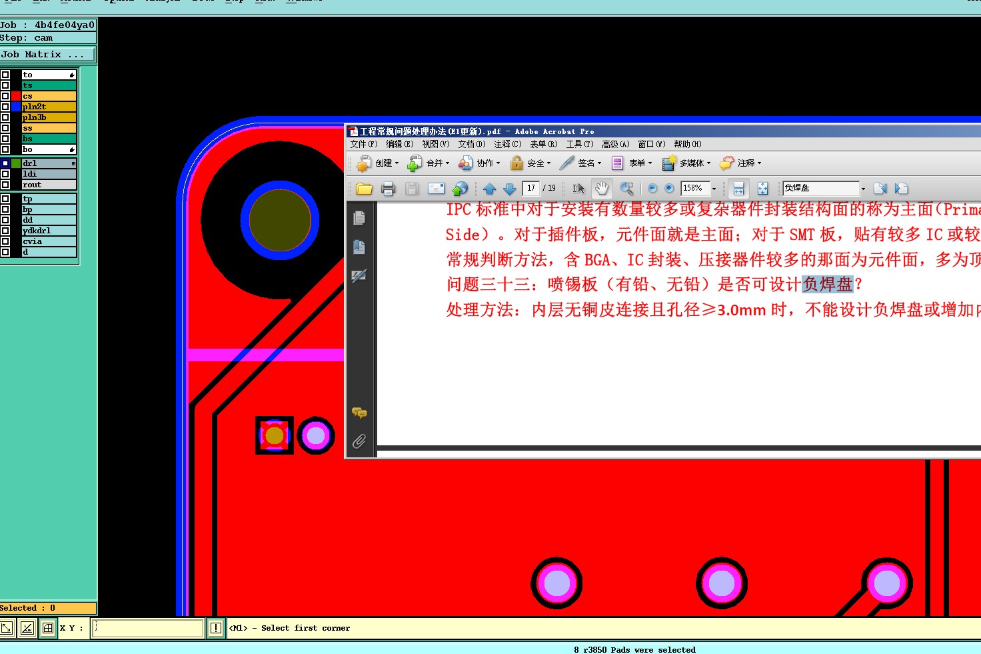Open the Signatures panel in Acrobat sidebar

coord(359,275)
